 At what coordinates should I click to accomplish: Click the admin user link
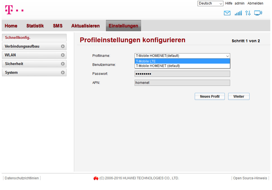pyautogui.click(x=239, y=3)
